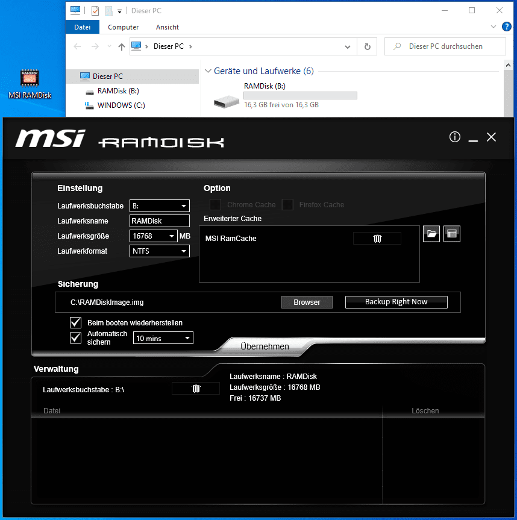
Task: Open recent locations dropdown in Explorer
Action: [x=109, y=46]
